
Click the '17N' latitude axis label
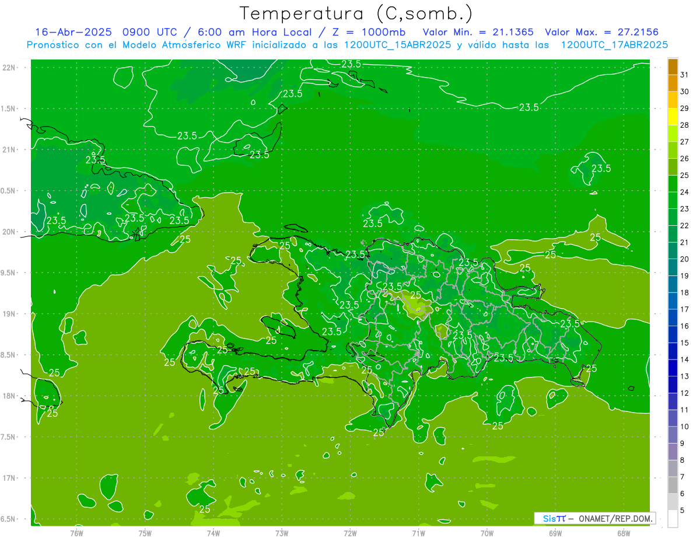click(9, 479)
